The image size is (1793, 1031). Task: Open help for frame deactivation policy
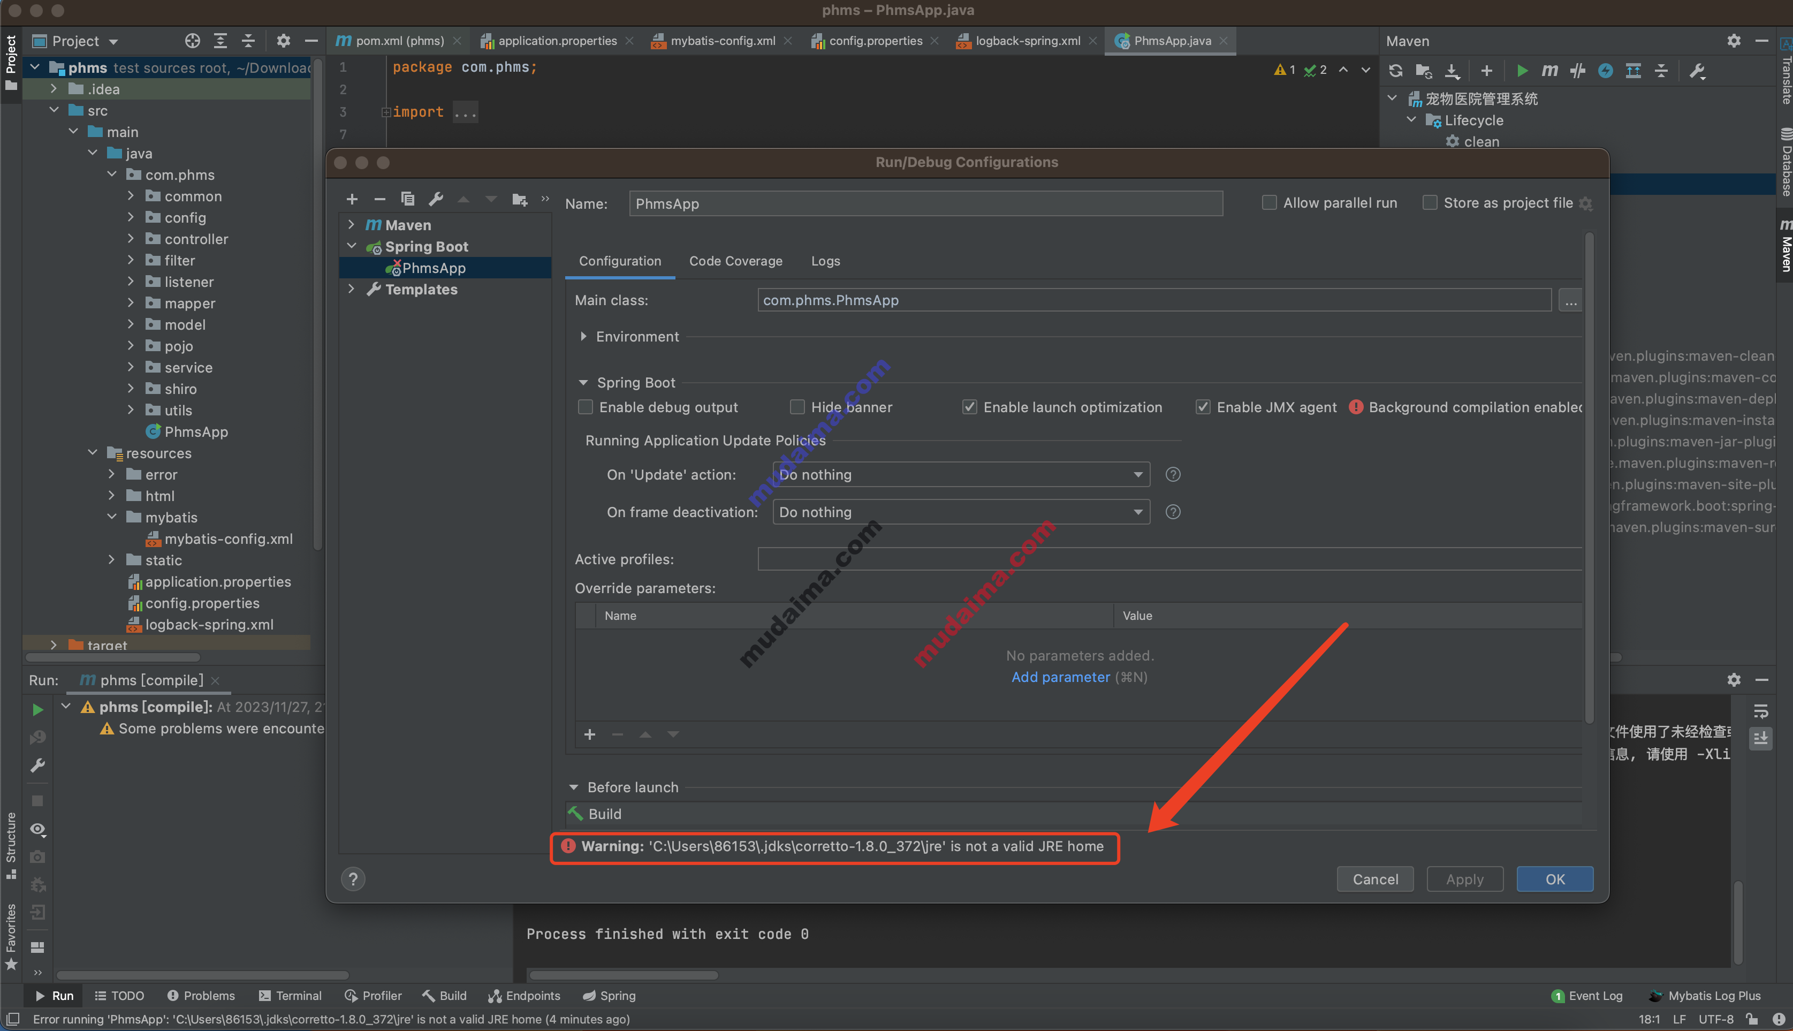(x=1173, y=512)
